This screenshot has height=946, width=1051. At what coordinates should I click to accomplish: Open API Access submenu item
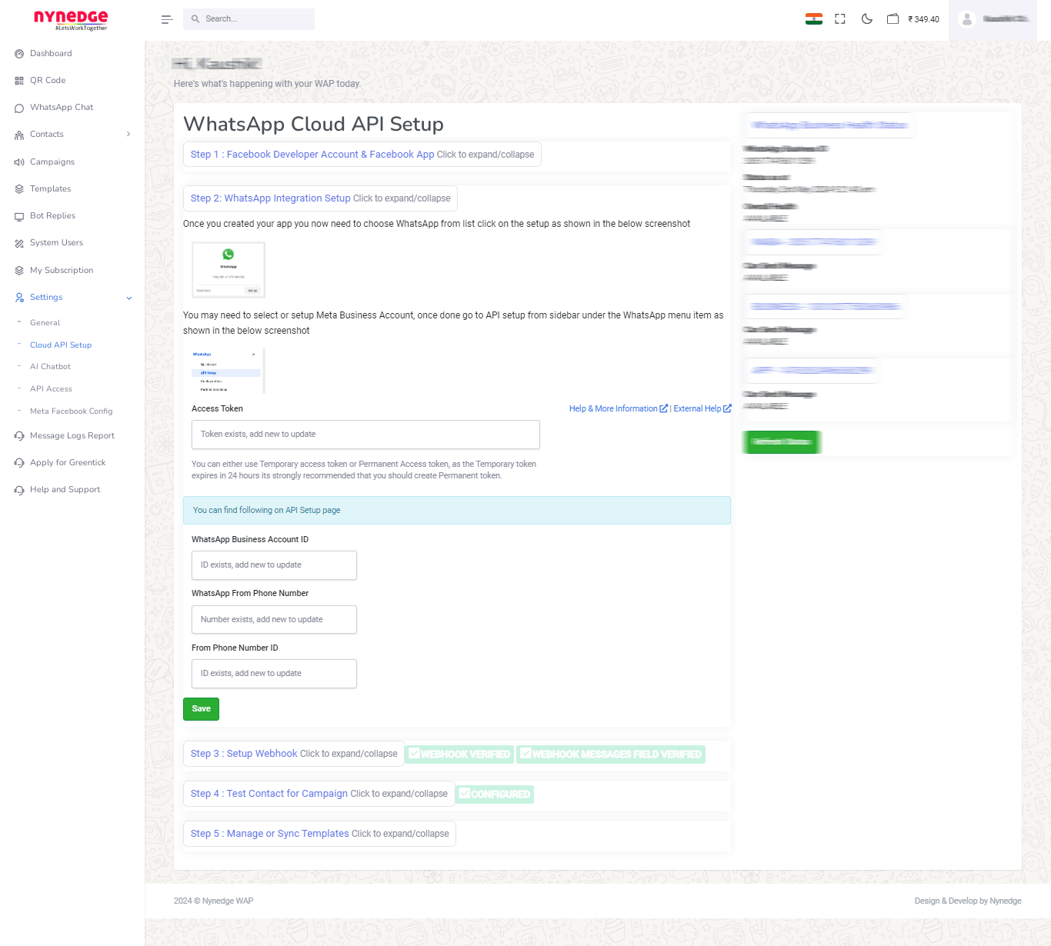(51, 389)
